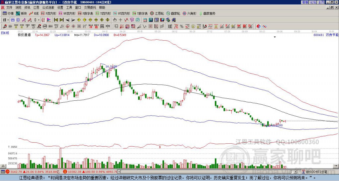Click the Tp=14.2067 indicator value
Viewport: 339px width, 181px height.
[42, 35]
